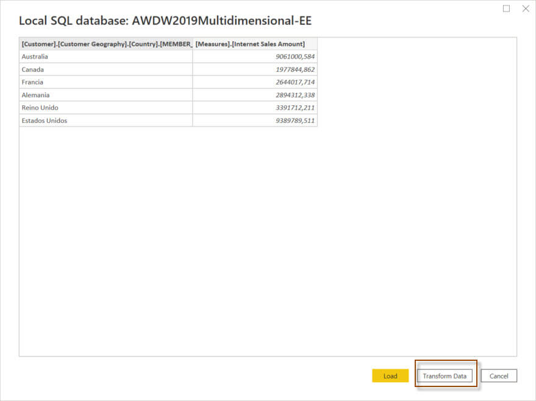Select the value 9389789,511

(x=295, y=120)
